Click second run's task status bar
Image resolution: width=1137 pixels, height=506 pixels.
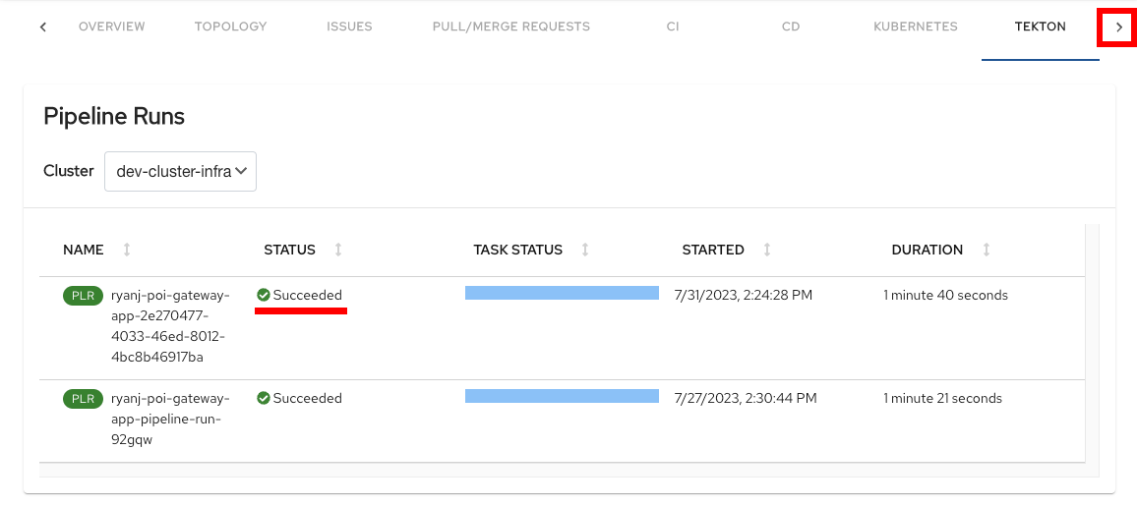pos(562,396)
